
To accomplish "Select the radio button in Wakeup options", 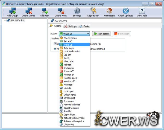I will 55,49.
